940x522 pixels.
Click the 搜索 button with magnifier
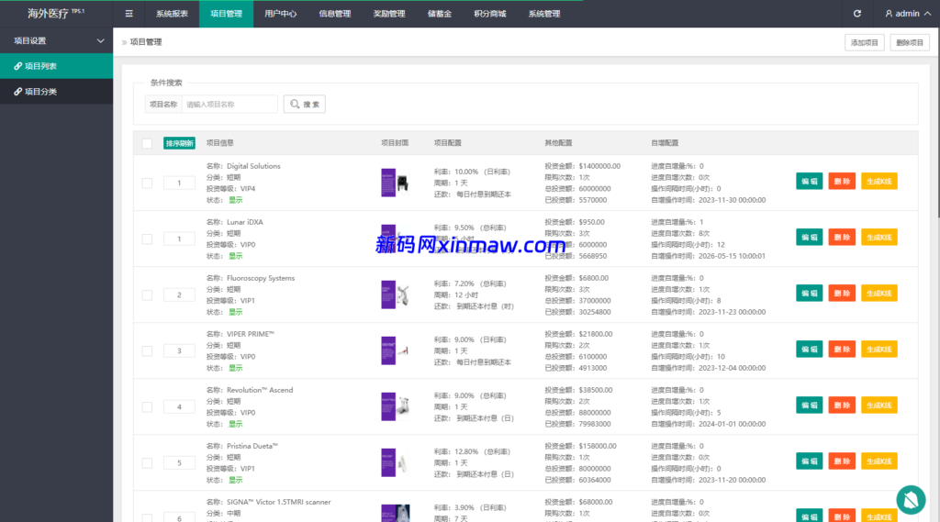305,105
